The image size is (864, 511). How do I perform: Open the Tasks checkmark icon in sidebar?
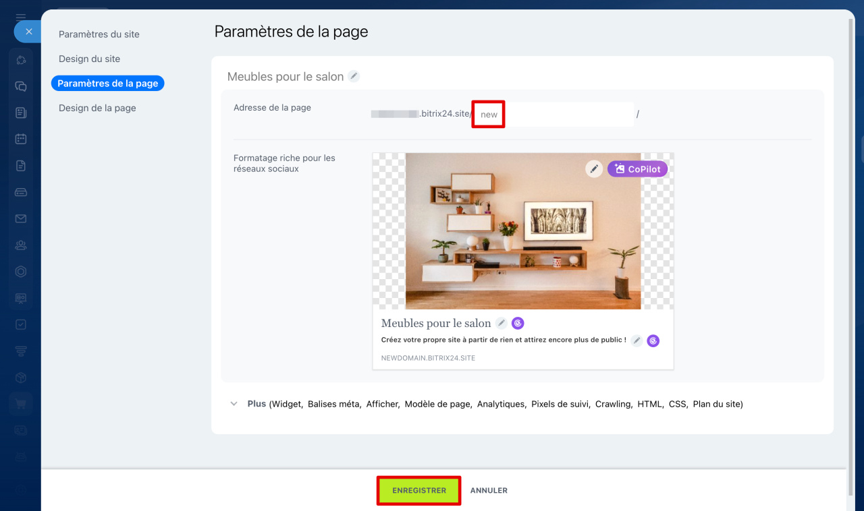tap(21, 324)
